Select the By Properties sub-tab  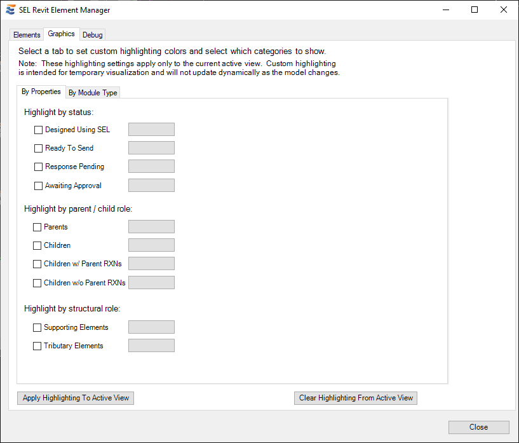(41, 92)
